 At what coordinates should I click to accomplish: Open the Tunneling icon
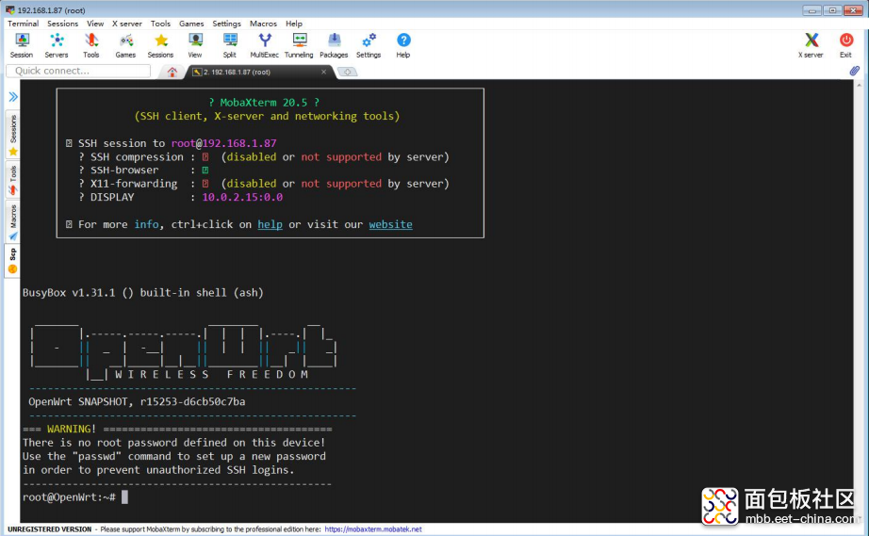pos(300,45)
